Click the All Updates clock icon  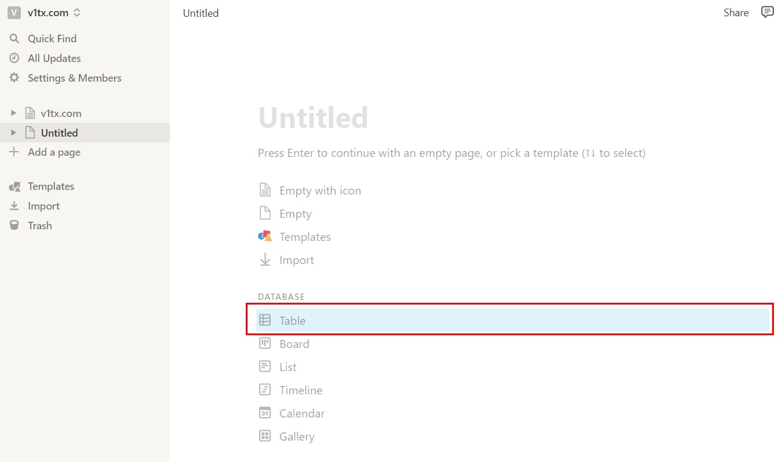(x=14, y=58)
